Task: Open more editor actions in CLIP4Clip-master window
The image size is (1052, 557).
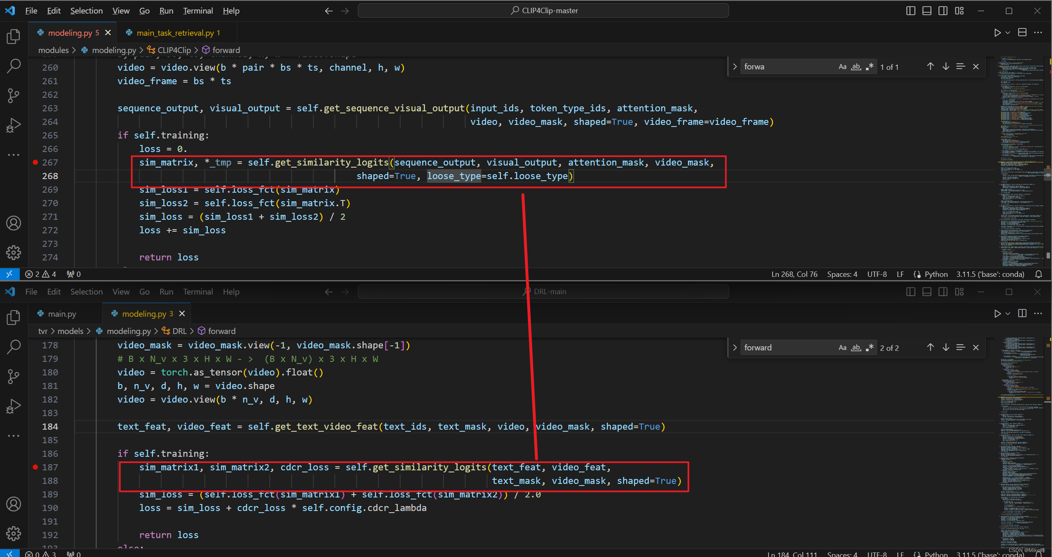Action: tap(1038, 32)
